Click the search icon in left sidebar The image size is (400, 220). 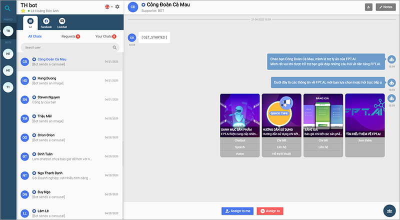tap(7, 8)
